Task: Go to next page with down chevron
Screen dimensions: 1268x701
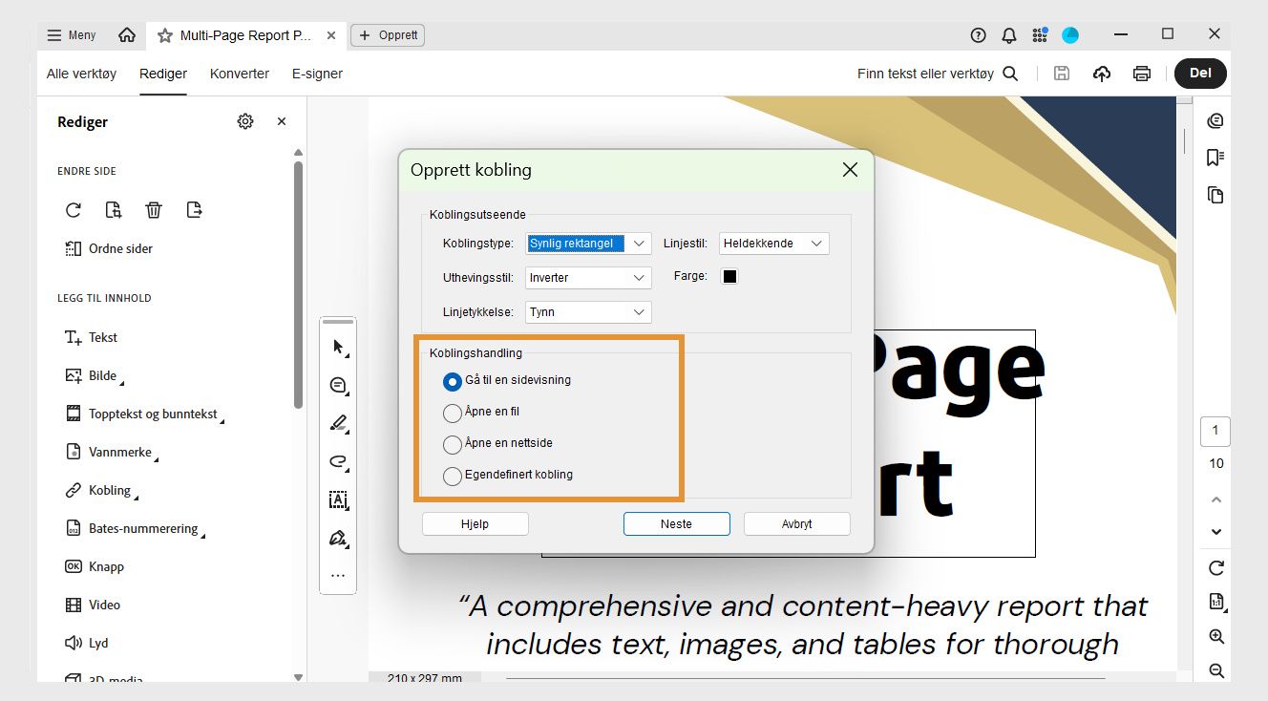Action: (x=1216, y=532)
